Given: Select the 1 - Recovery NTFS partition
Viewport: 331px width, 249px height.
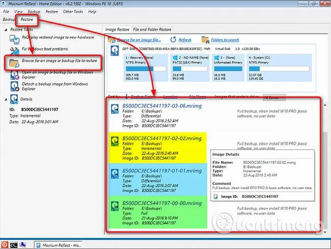Looking at the screenshot, I should coord(146,68).
